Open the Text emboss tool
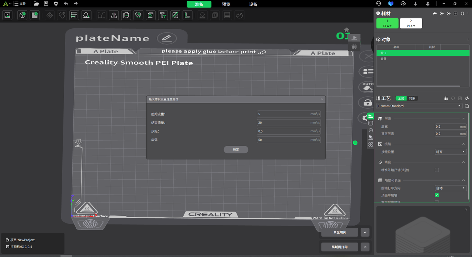The height and width of the screenshot is (257, 472). pos(163,15)
